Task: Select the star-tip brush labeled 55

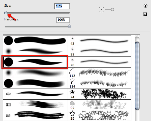Action: click(99, 51)
